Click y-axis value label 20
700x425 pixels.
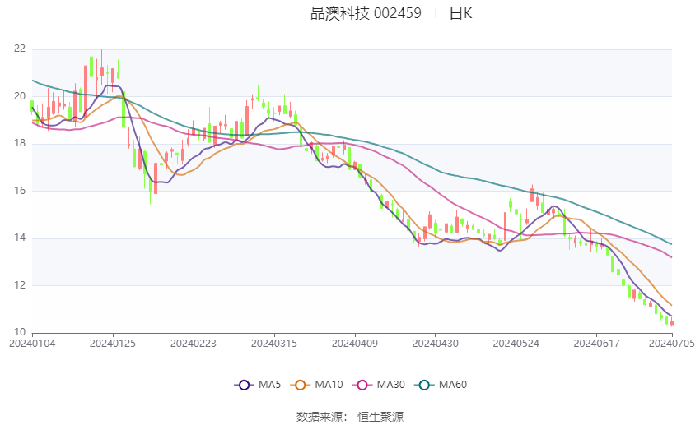[20, 96]
